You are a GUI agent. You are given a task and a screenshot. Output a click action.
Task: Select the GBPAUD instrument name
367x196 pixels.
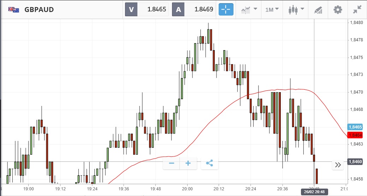point(39,10)
